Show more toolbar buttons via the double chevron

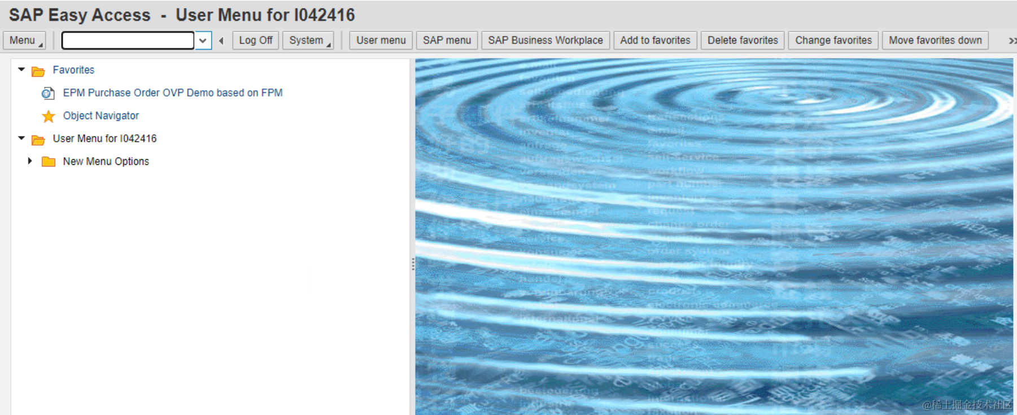(x=1012, y=41)
